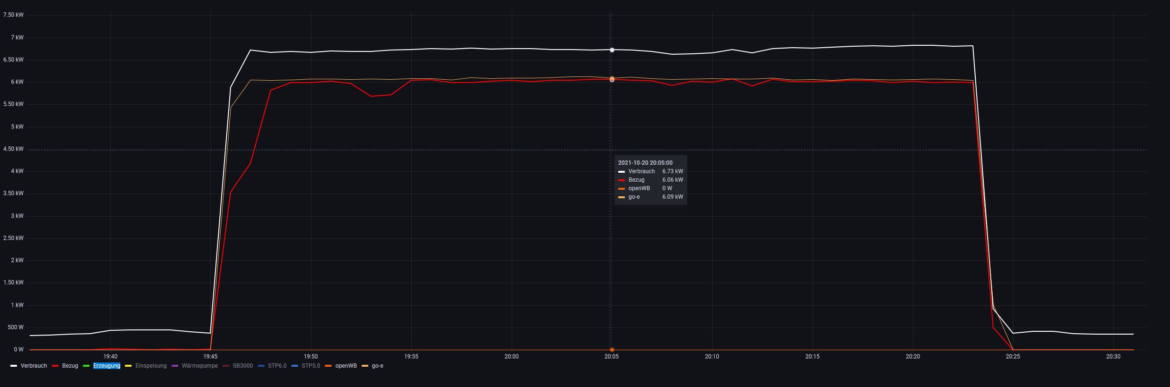Open purple color swatch for Wärmepumpe
Image resolution: width=1170 pixels, height=387 pixels.
(x=175, y=366)
